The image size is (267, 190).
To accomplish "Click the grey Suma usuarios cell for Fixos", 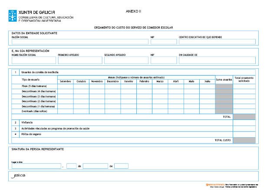I will [x=224, y=86].
